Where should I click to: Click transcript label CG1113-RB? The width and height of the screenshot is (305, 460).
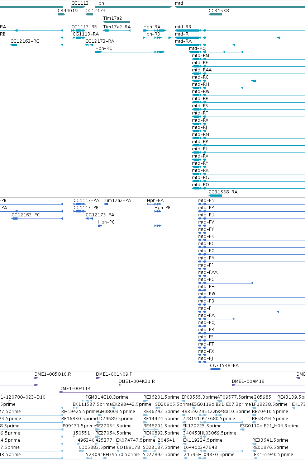coord(84,27)
